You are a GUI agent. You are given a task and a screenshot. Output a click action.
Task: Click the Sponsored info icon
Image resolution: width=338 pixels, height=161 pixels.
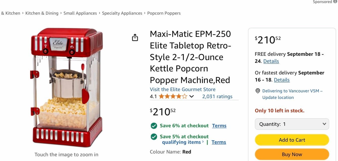point(335,2)
